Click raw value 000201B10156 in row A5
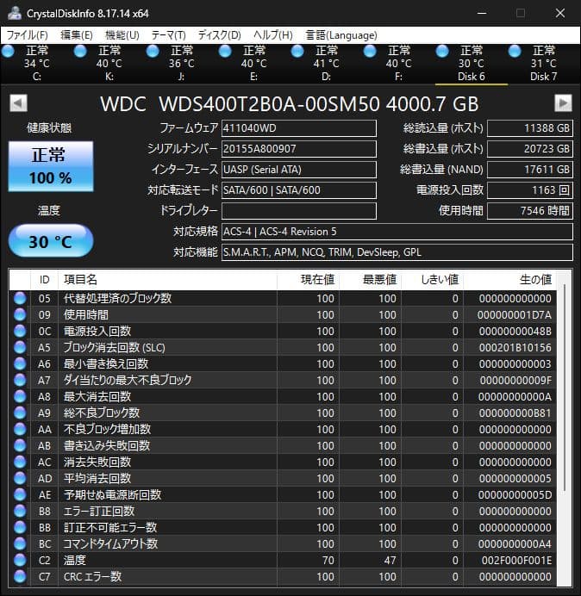The width and height of the screenshot is (581, 596). (x=515, y=347)
